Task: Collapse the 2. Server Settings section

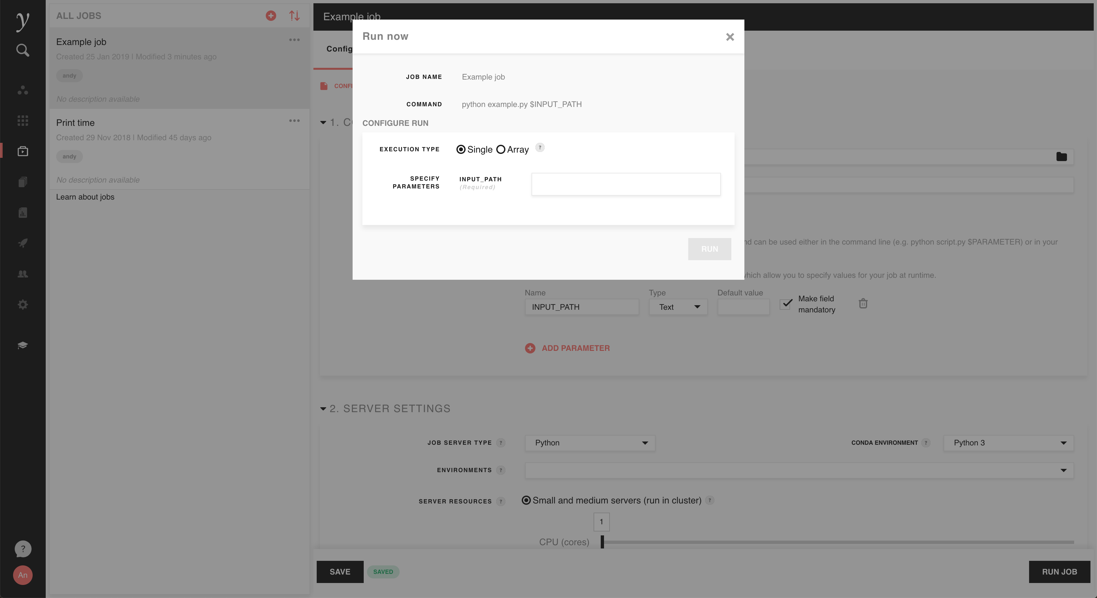Action: (x=323, y=409)
